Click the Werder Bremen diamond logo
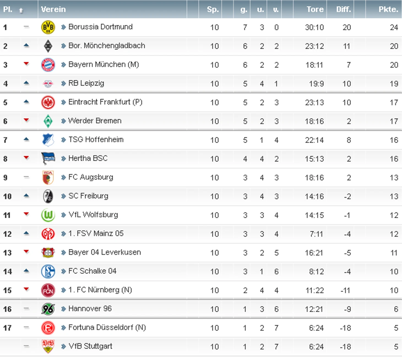Viewport: 402px width, 357px height. [48, 121]
